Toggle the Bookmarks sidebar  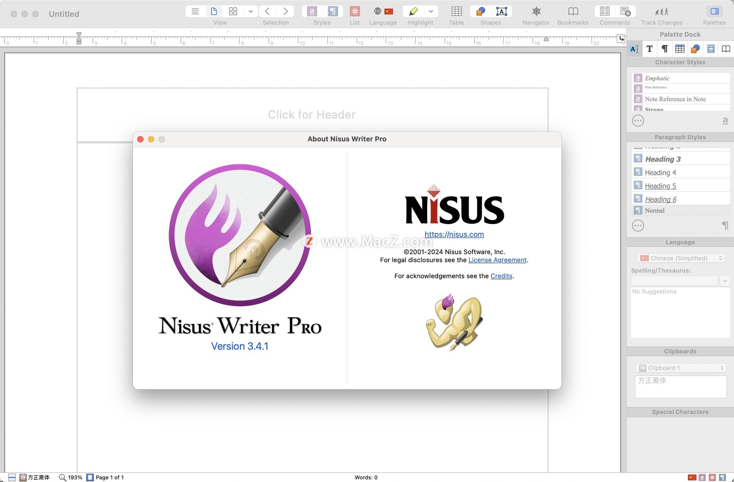573,11
